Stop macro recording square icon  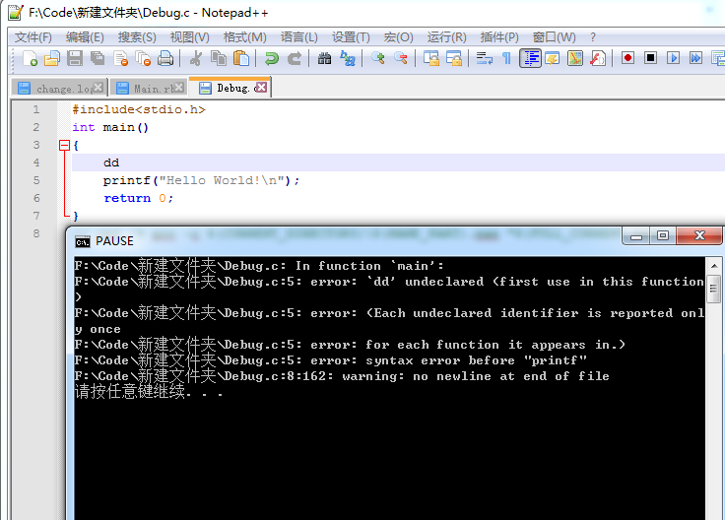point(650,58)
